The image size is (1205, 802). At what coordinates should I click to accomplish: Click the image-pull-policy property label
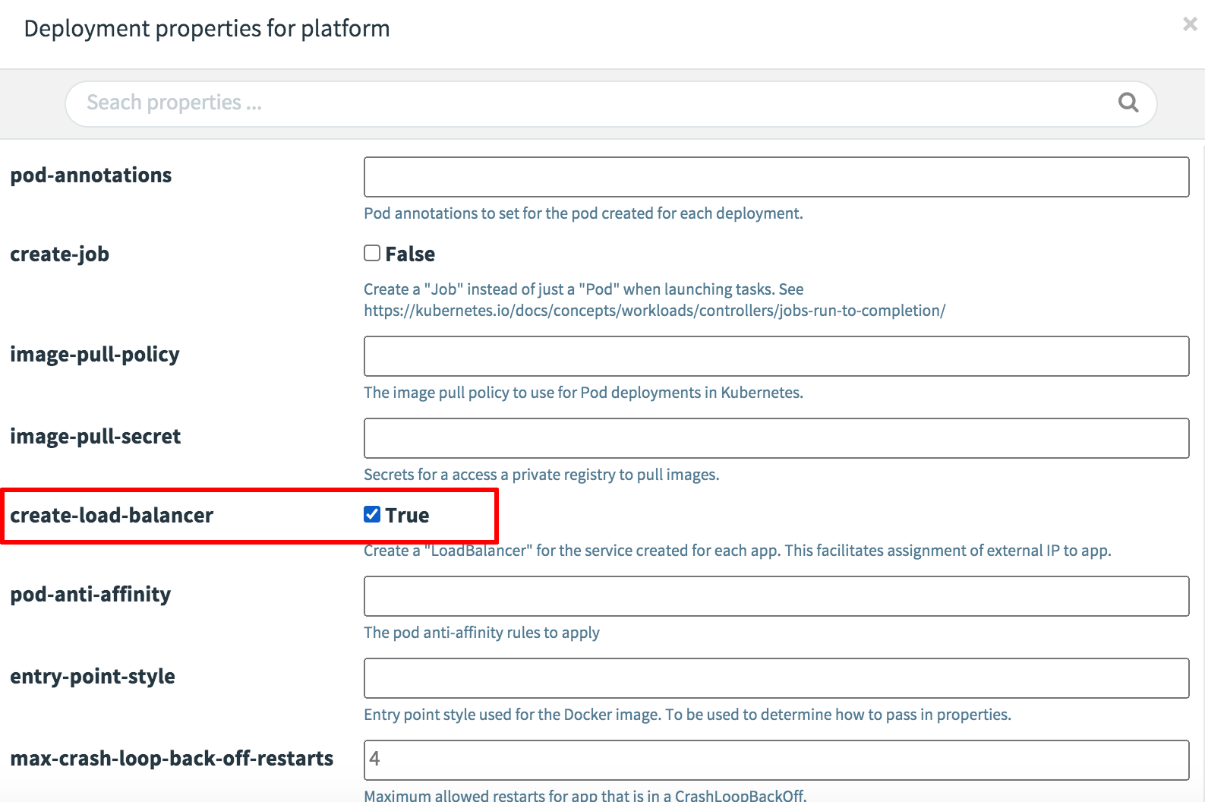pyautogui.click(x=95, y=355)
